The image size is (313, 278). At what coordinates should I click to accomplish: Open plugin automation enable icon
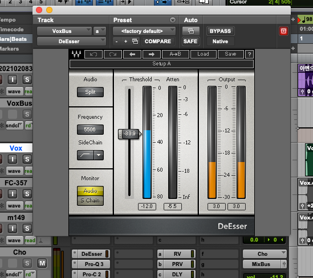191,31
